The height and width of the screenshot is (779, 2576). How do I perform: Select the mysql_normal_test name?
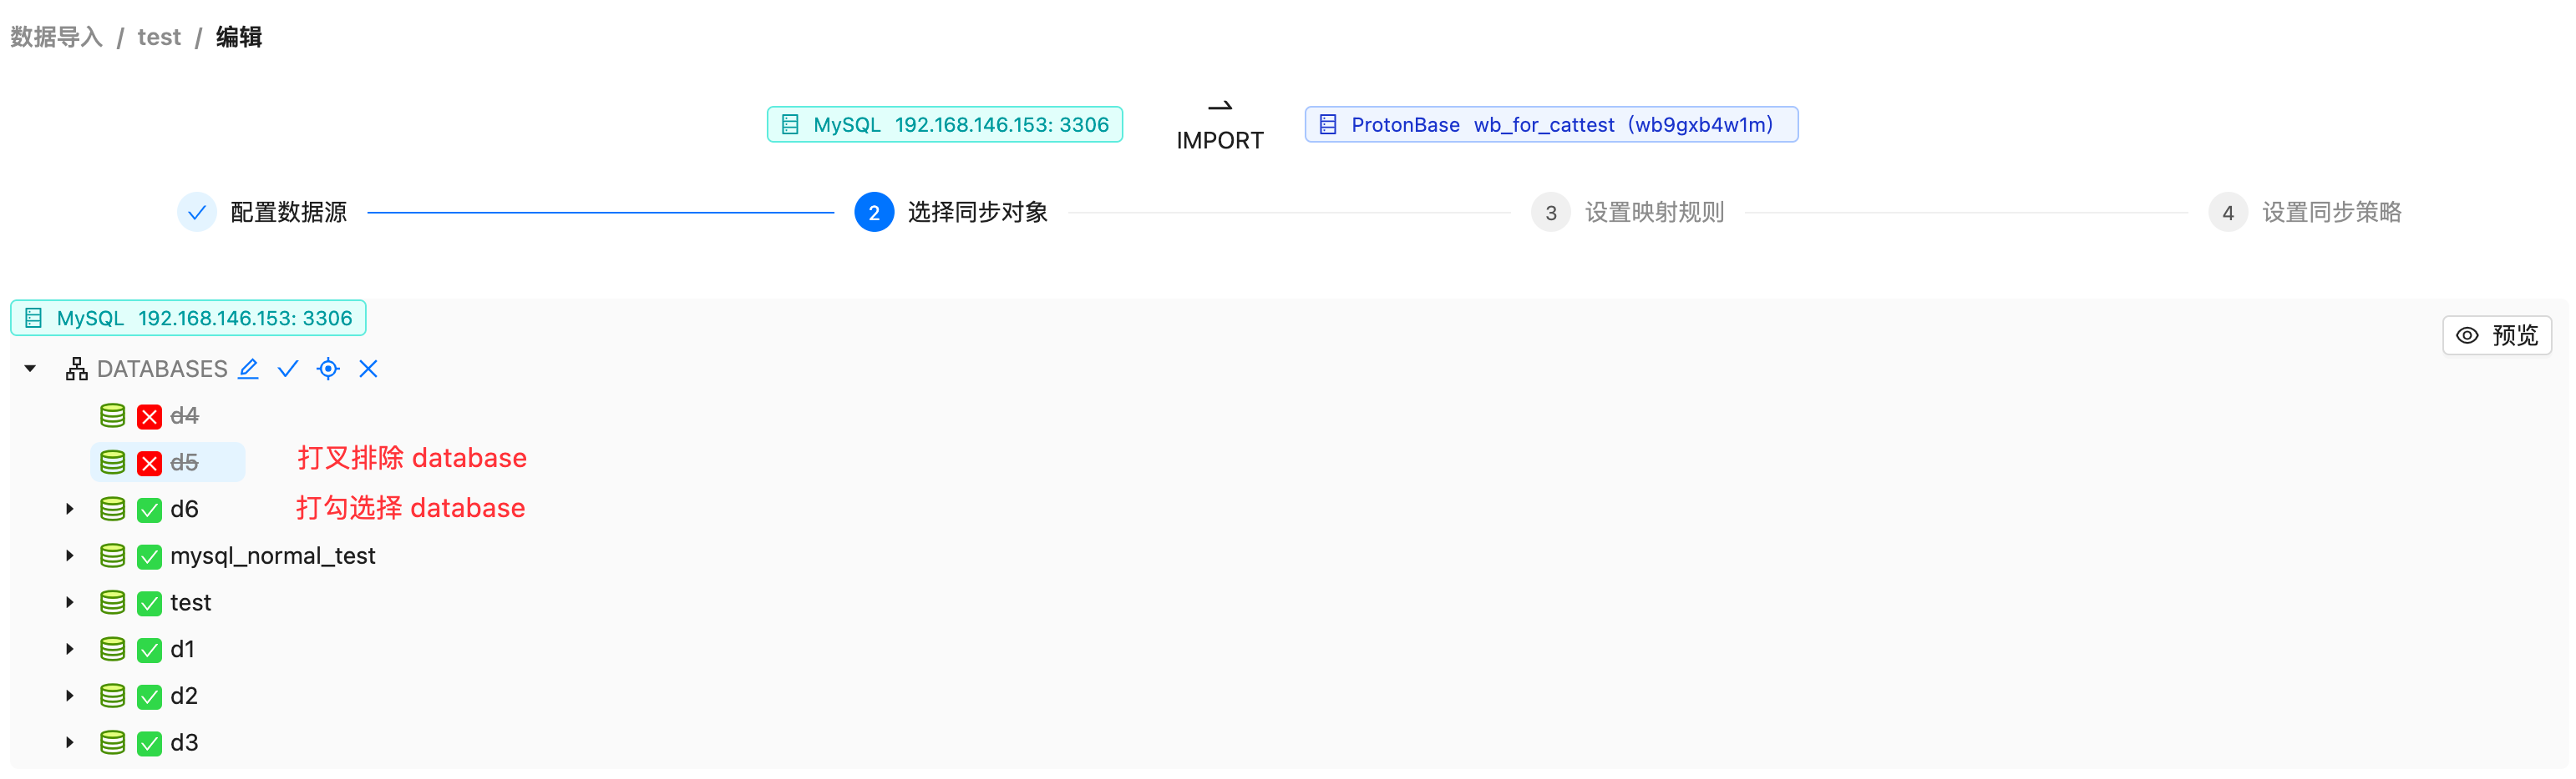273,555
